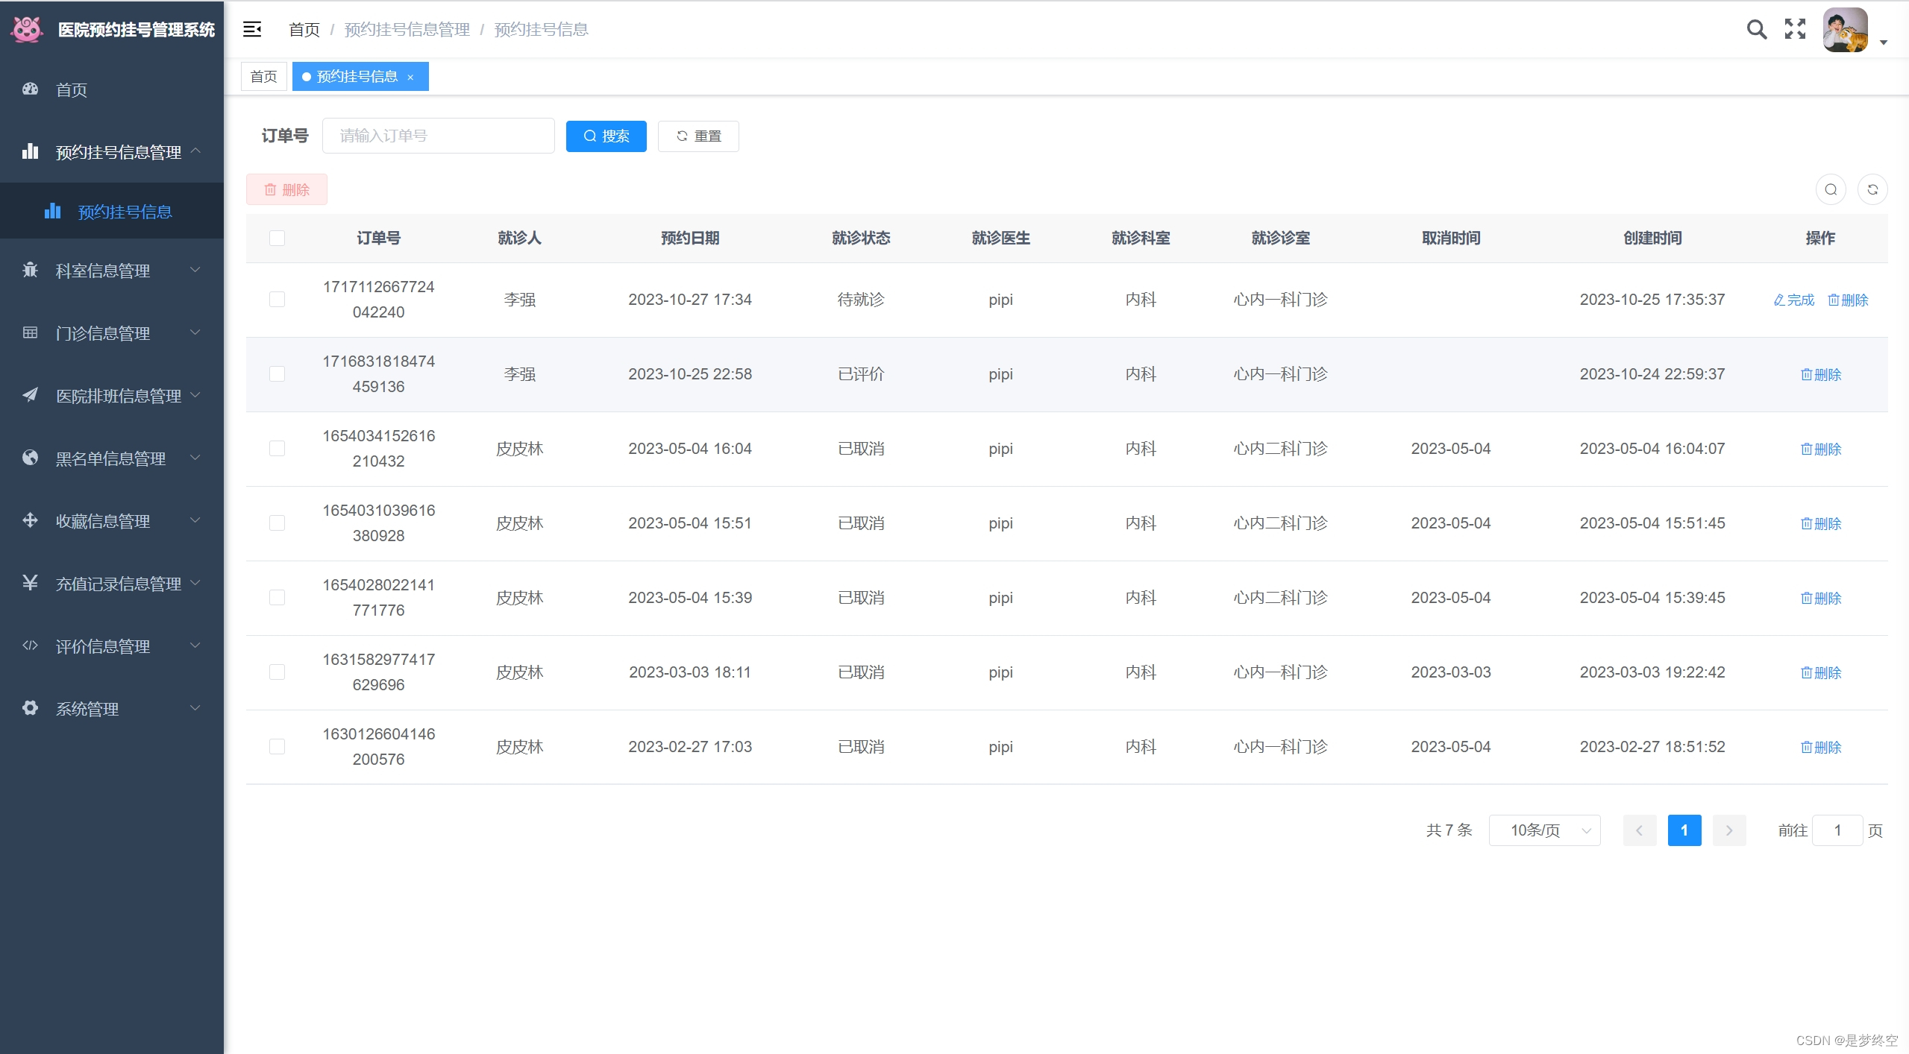Image resolution: width=1909 pixels, height=1054 pixels.
Task: Expand the 系统管理 sidebar menu
Action: [x=112, y=708]
